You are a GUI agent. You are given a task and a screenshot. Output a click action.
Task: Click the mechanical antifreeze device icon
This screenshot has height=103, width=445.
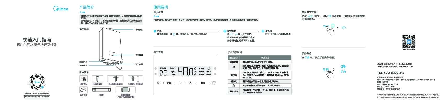pyautogui.click(x=126, y=90)
